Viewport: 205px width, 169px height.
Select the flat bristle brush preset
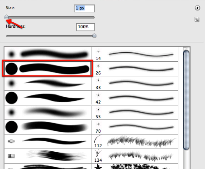[x=48, y=156]
